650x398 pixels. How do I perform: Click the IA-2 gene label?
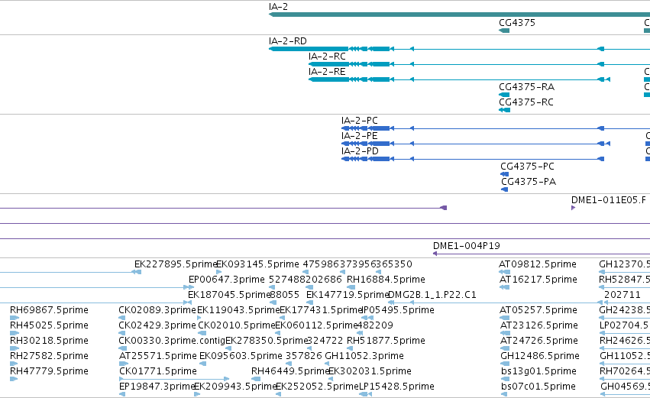[278, 7]
